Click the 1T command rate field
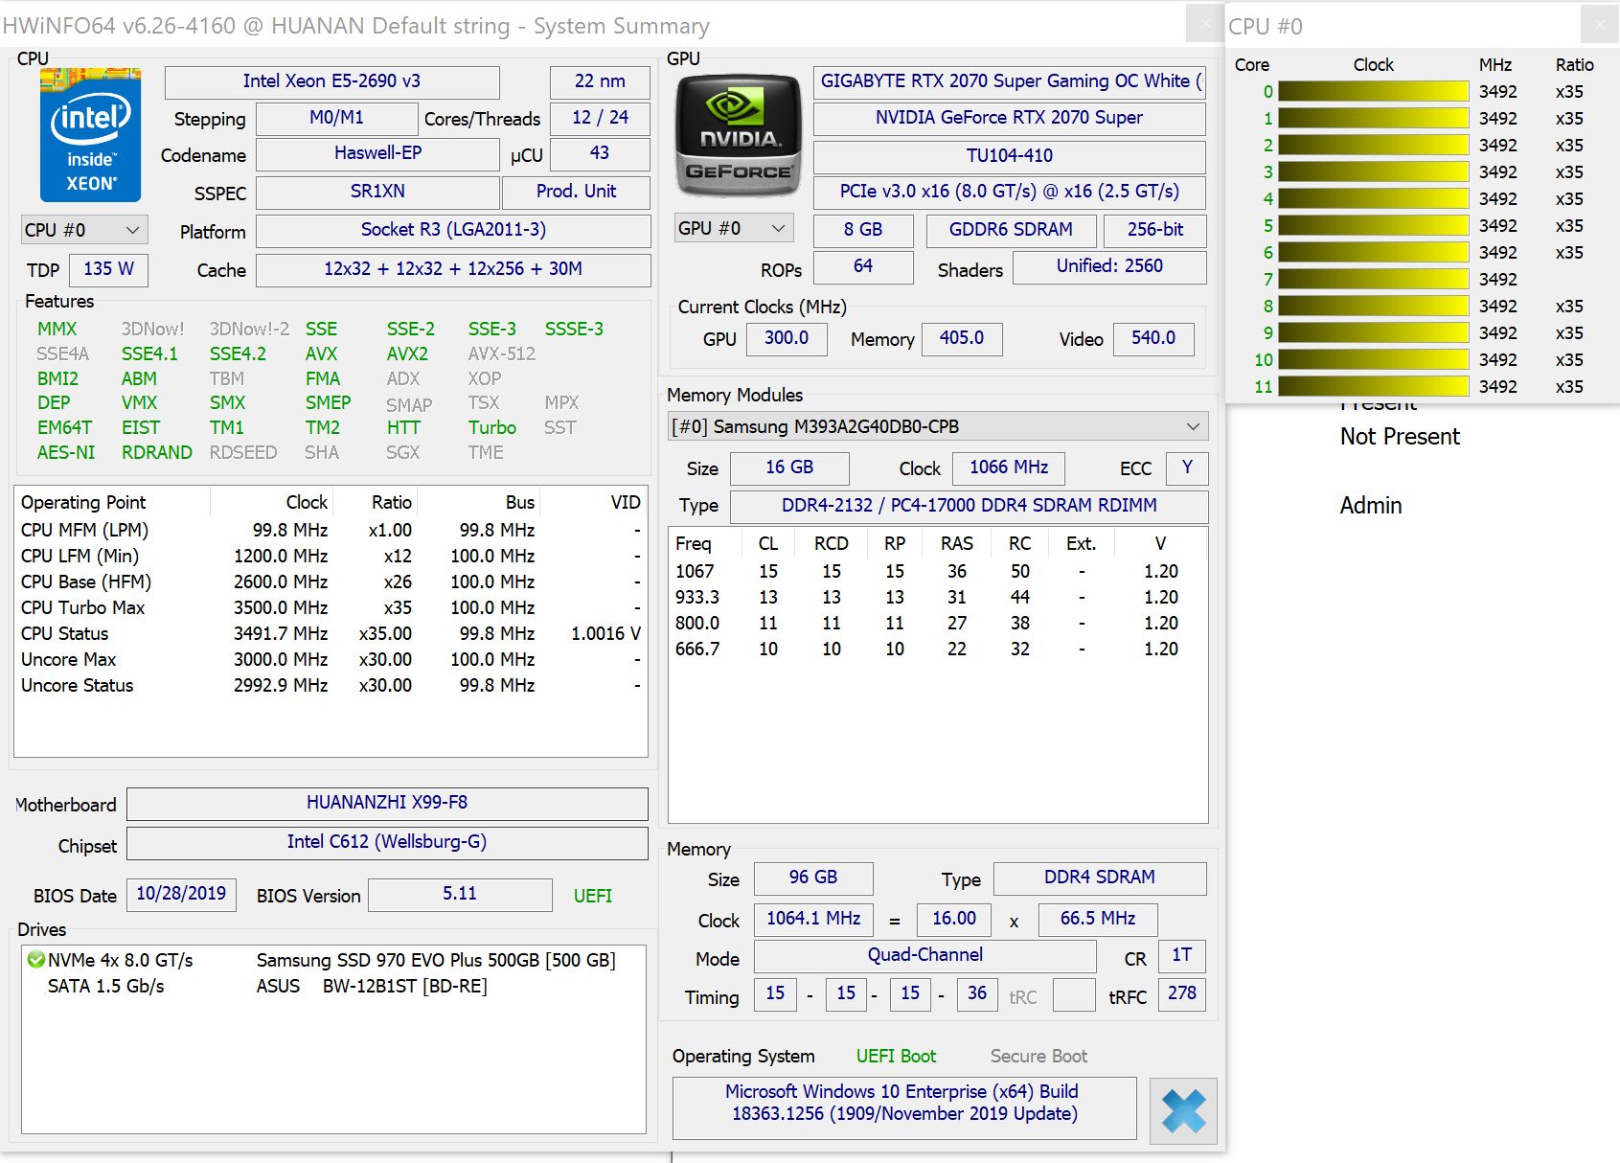The width and height of the screenshot is (1620, 1163). pos(1182,955)
